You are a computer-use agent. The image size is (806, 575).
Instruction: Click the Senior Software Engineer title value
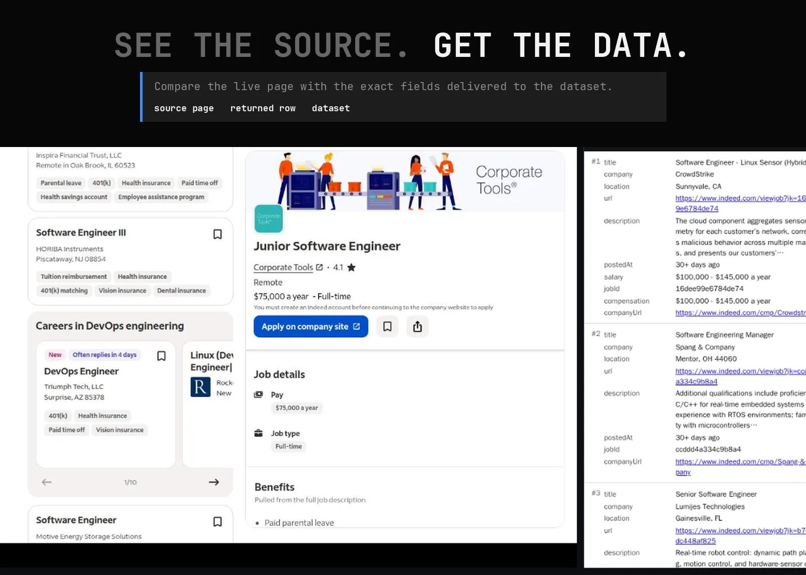[716, 494]
